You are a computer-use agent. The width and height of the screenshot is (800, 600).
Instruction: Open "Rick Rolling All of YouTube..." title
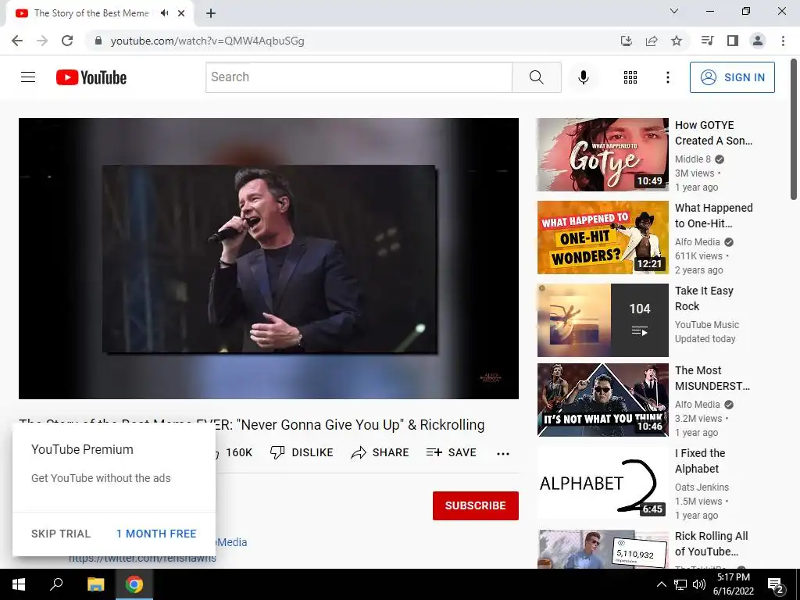[x=711, y=544]
